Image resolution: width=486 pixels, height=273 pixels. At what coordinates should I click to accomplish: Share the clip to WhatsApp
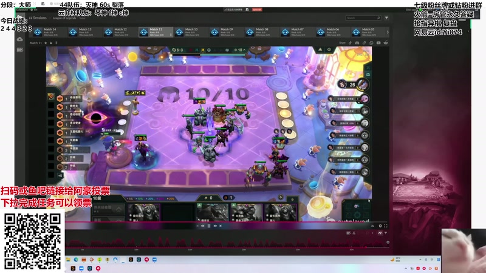(371, 42)
